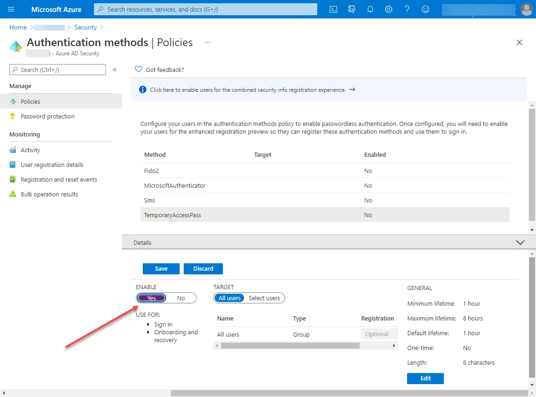Open the Policies menu item
The width and height of the screenshot is (536, 397).
(61, 101)
